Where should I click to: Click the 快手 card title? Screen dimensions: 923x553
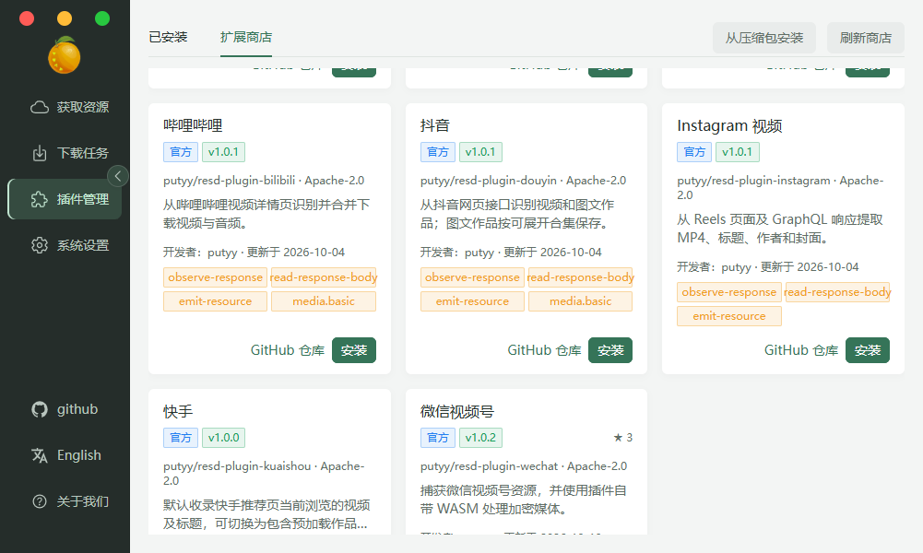pos(178,412)
